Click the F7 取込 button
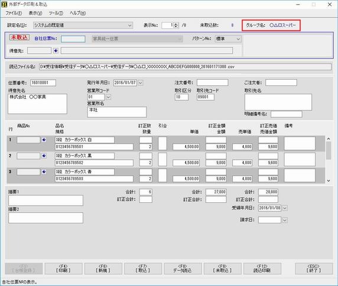 [142, 268]
